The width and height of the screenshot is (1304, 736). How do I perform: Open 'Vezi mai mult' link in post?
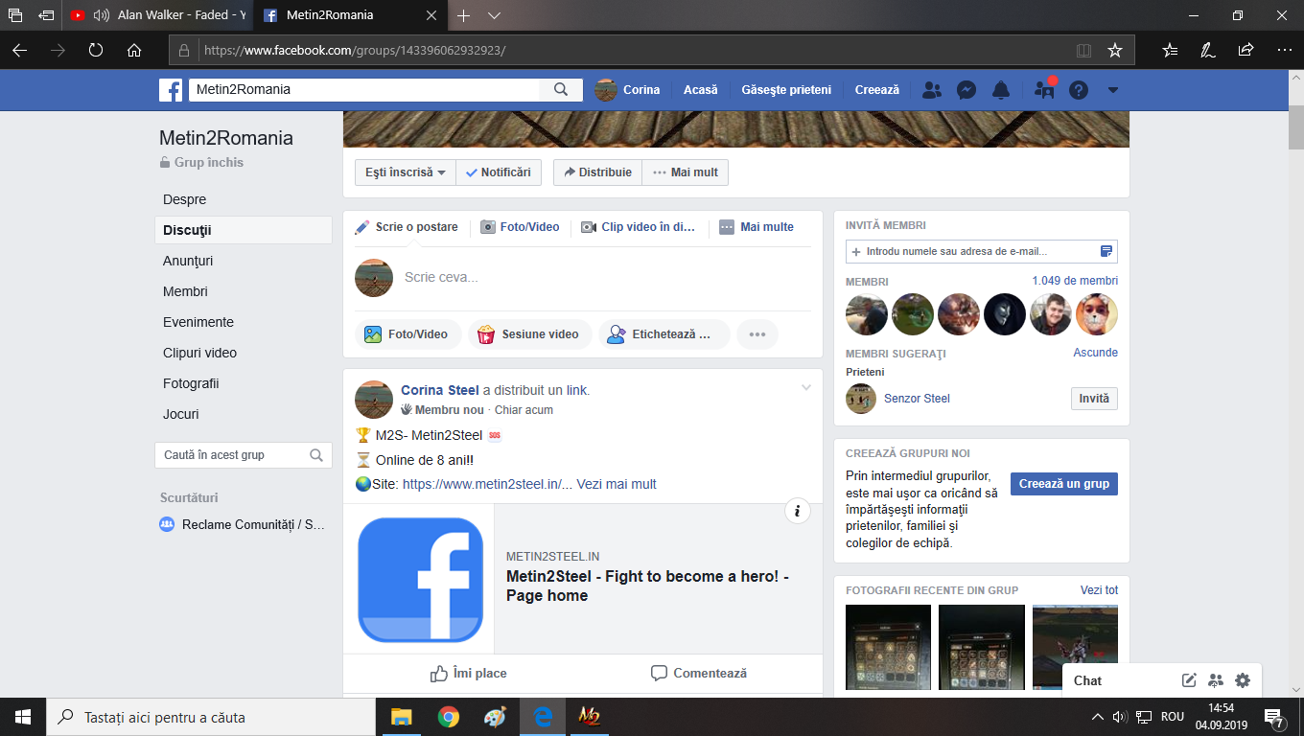617,484
